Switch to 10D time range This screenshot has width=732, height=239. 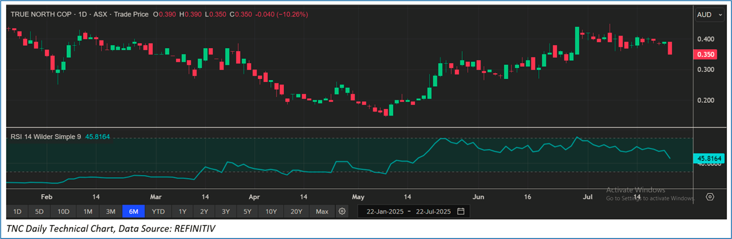point(63,211)
